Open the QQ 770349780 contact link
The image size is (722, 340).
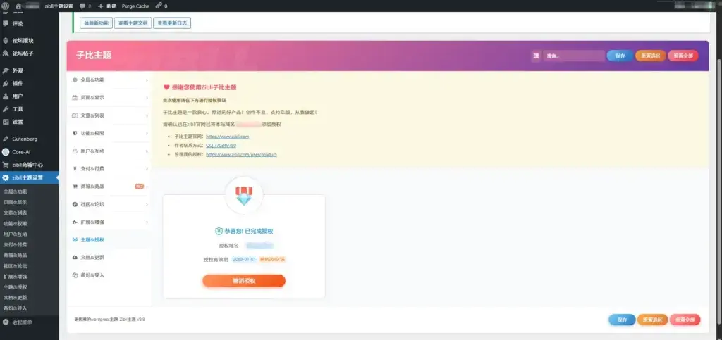(221, 145)
